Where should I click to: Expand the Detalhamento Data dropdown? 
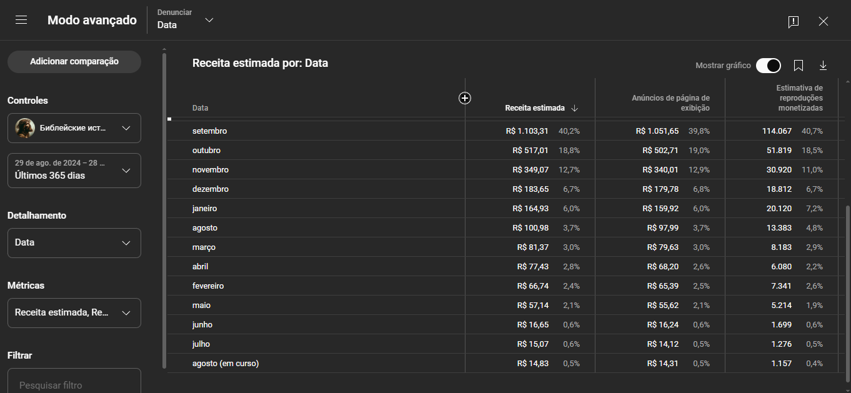(x=74, y=243)
